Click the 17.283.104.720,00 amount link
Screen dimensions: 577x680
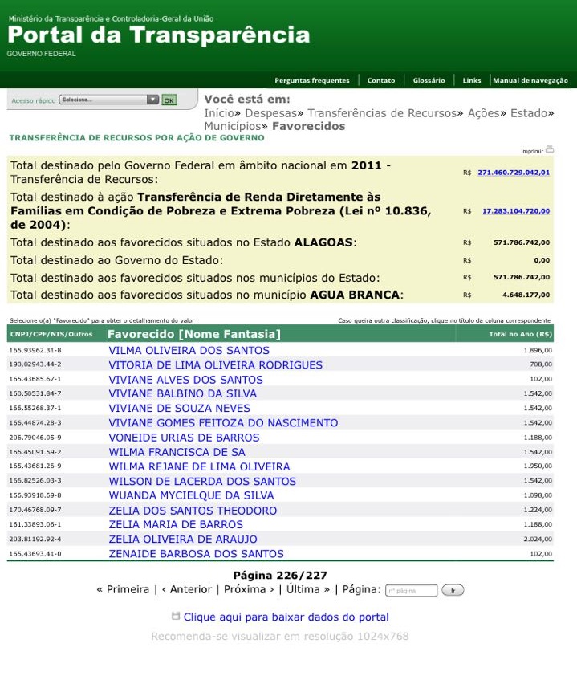[516, 211]
